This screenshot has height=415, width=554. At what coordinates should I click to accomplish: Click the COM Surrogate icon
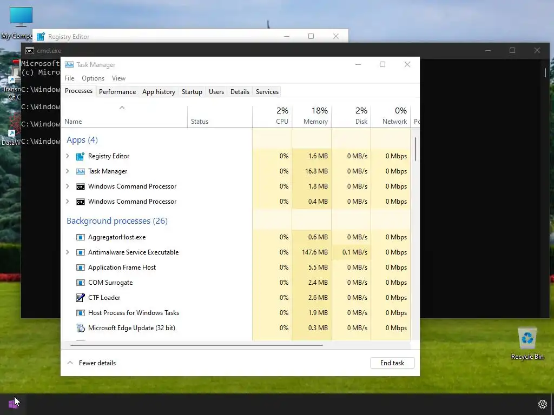81,283
